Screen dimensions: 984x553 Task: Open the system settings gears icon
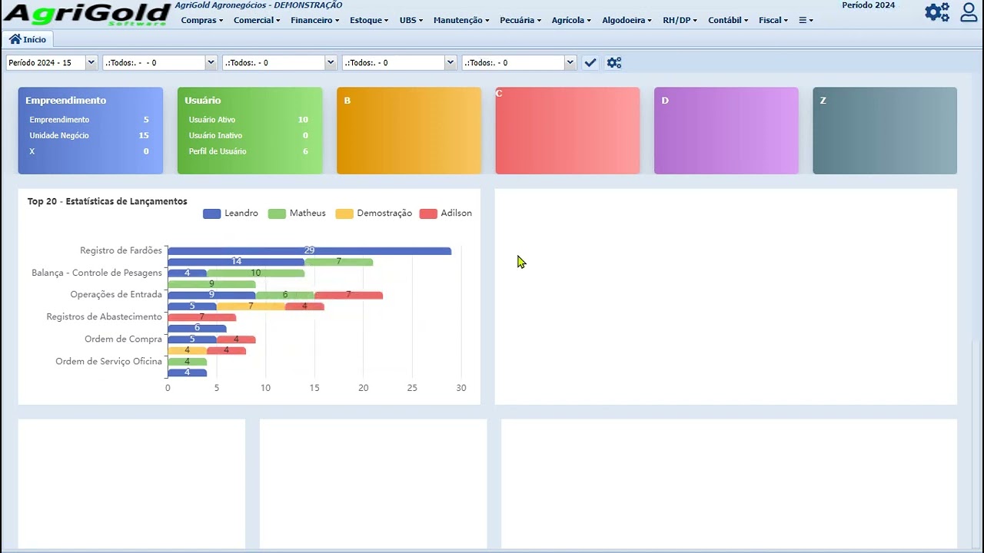coord(937,12)
